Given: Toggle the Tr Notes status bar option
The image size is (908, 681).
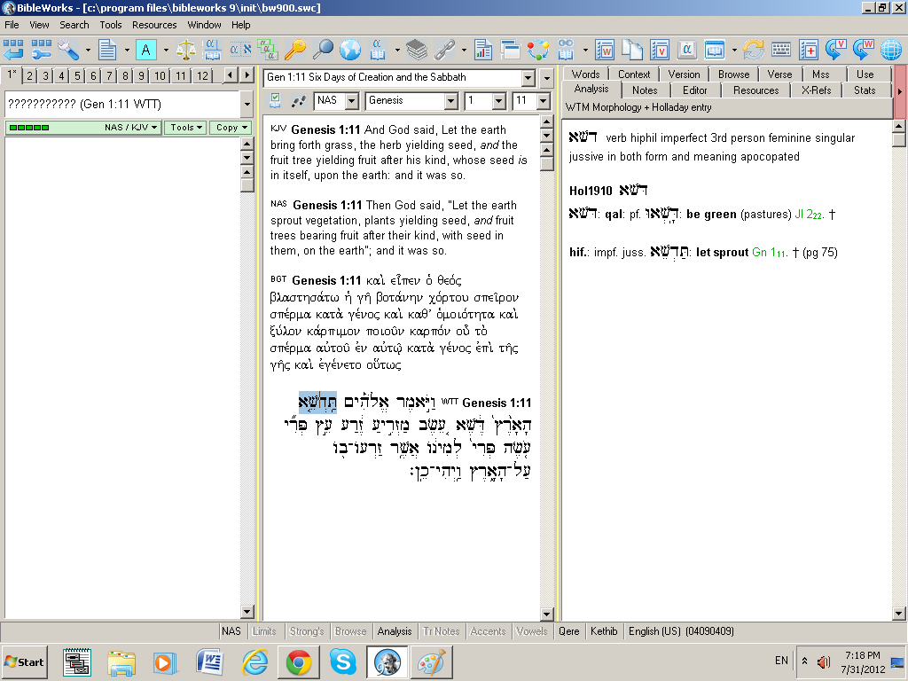Looking at the screenshot, I should click(x=442, y=631).
